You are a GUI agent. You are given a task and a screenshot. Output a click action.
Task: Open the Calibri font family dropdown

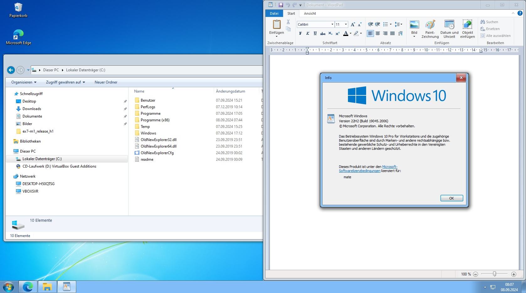[332, 24]
